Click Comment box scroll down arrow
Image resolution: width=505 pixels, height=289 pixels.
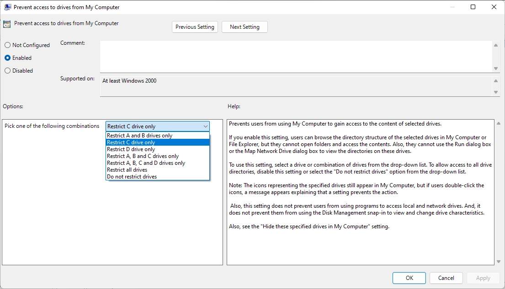click(x=496, y=68)
